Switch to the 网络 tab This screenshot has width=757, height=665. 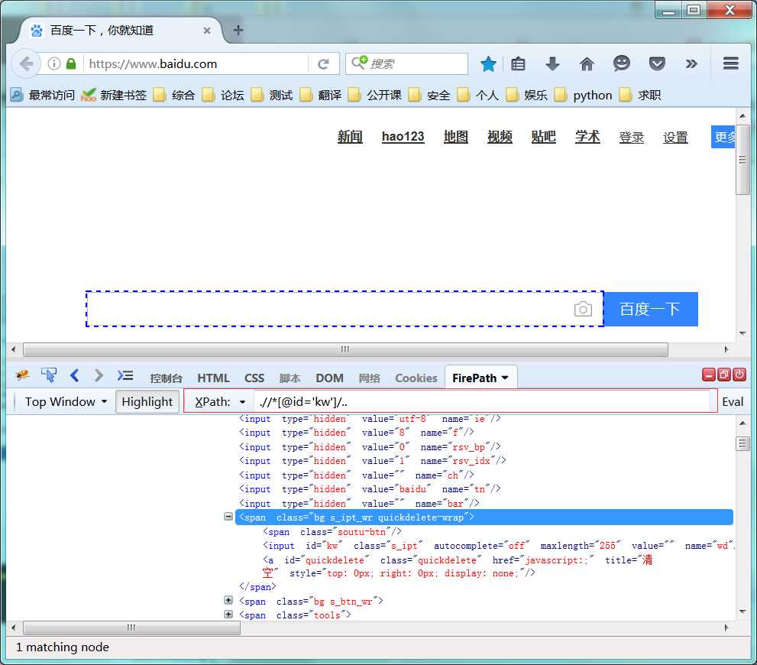point(369,378)
